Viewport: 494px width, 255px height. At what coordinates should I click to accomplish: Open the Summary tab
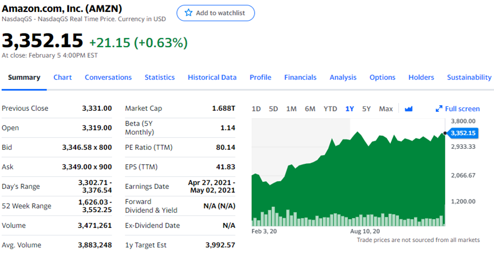point(24,78)
